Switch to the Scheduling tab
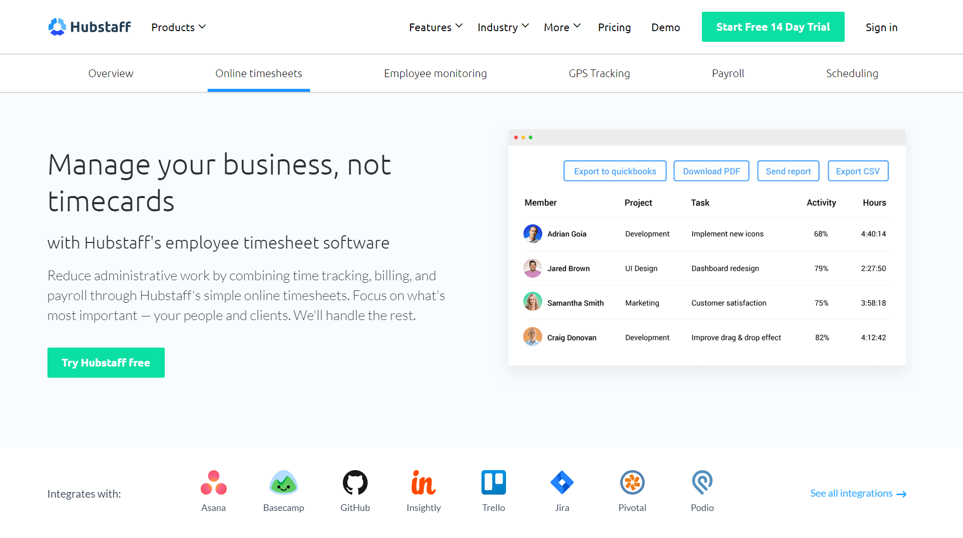This screenshot has height=538, width=963. pos(852,74)
